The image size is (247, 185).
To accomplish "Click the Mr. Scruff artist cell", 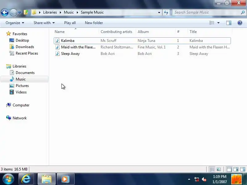I will [x=108, y=41].
